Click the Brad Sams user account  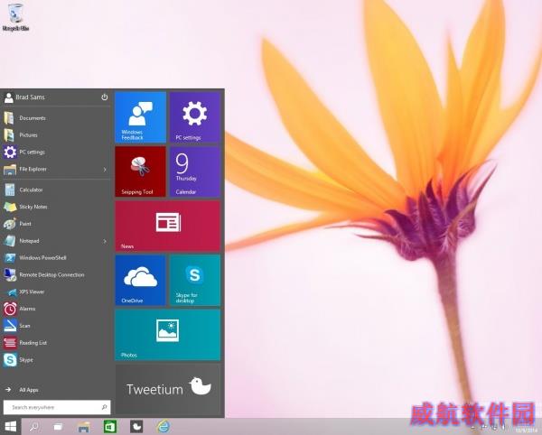point(25,97)
